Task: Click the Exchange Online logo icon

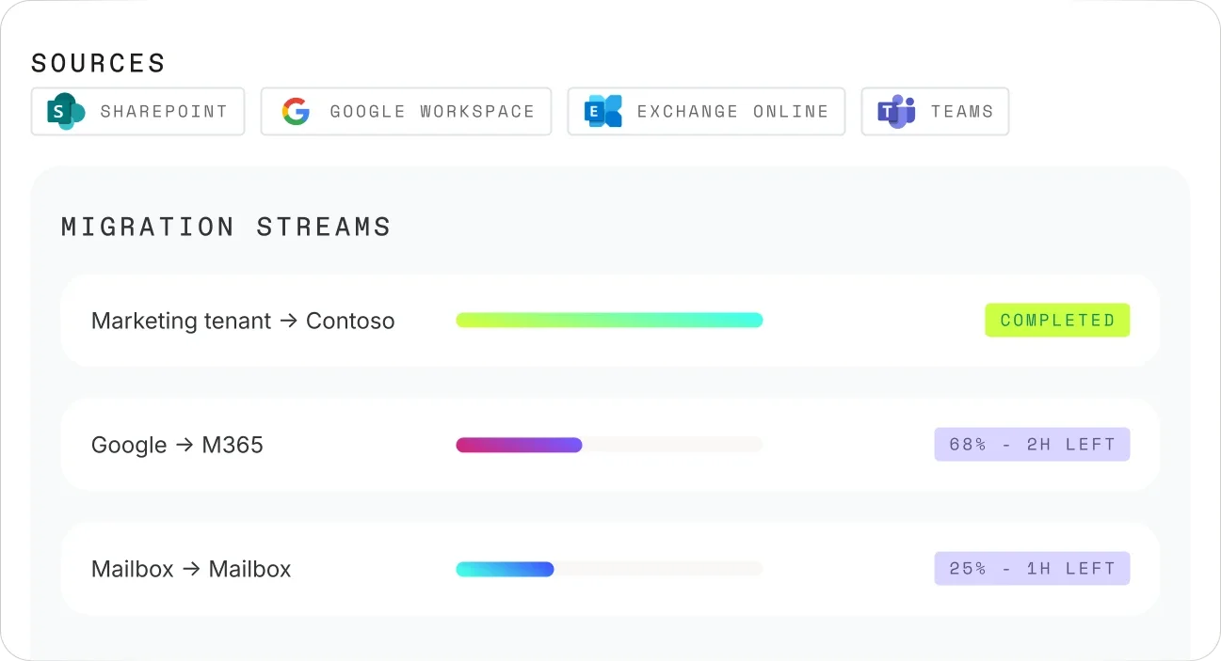Action: [602, 112]
